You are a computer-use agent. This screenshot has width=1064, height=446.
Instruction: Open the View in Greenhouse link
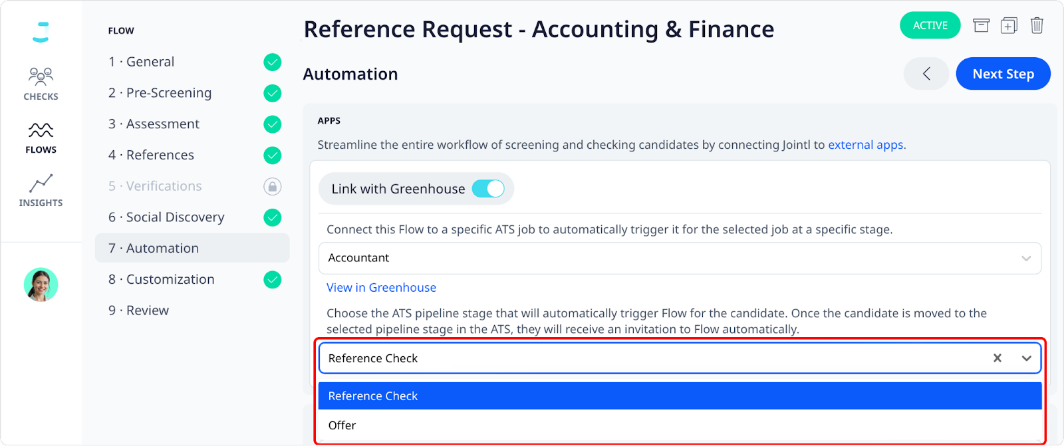tap(381, 288)
